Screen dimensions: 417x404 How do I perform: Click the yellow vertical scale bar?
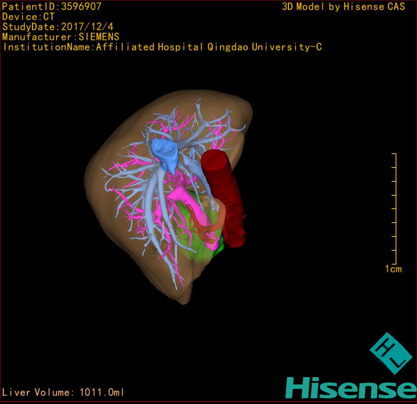pos(395,209)
